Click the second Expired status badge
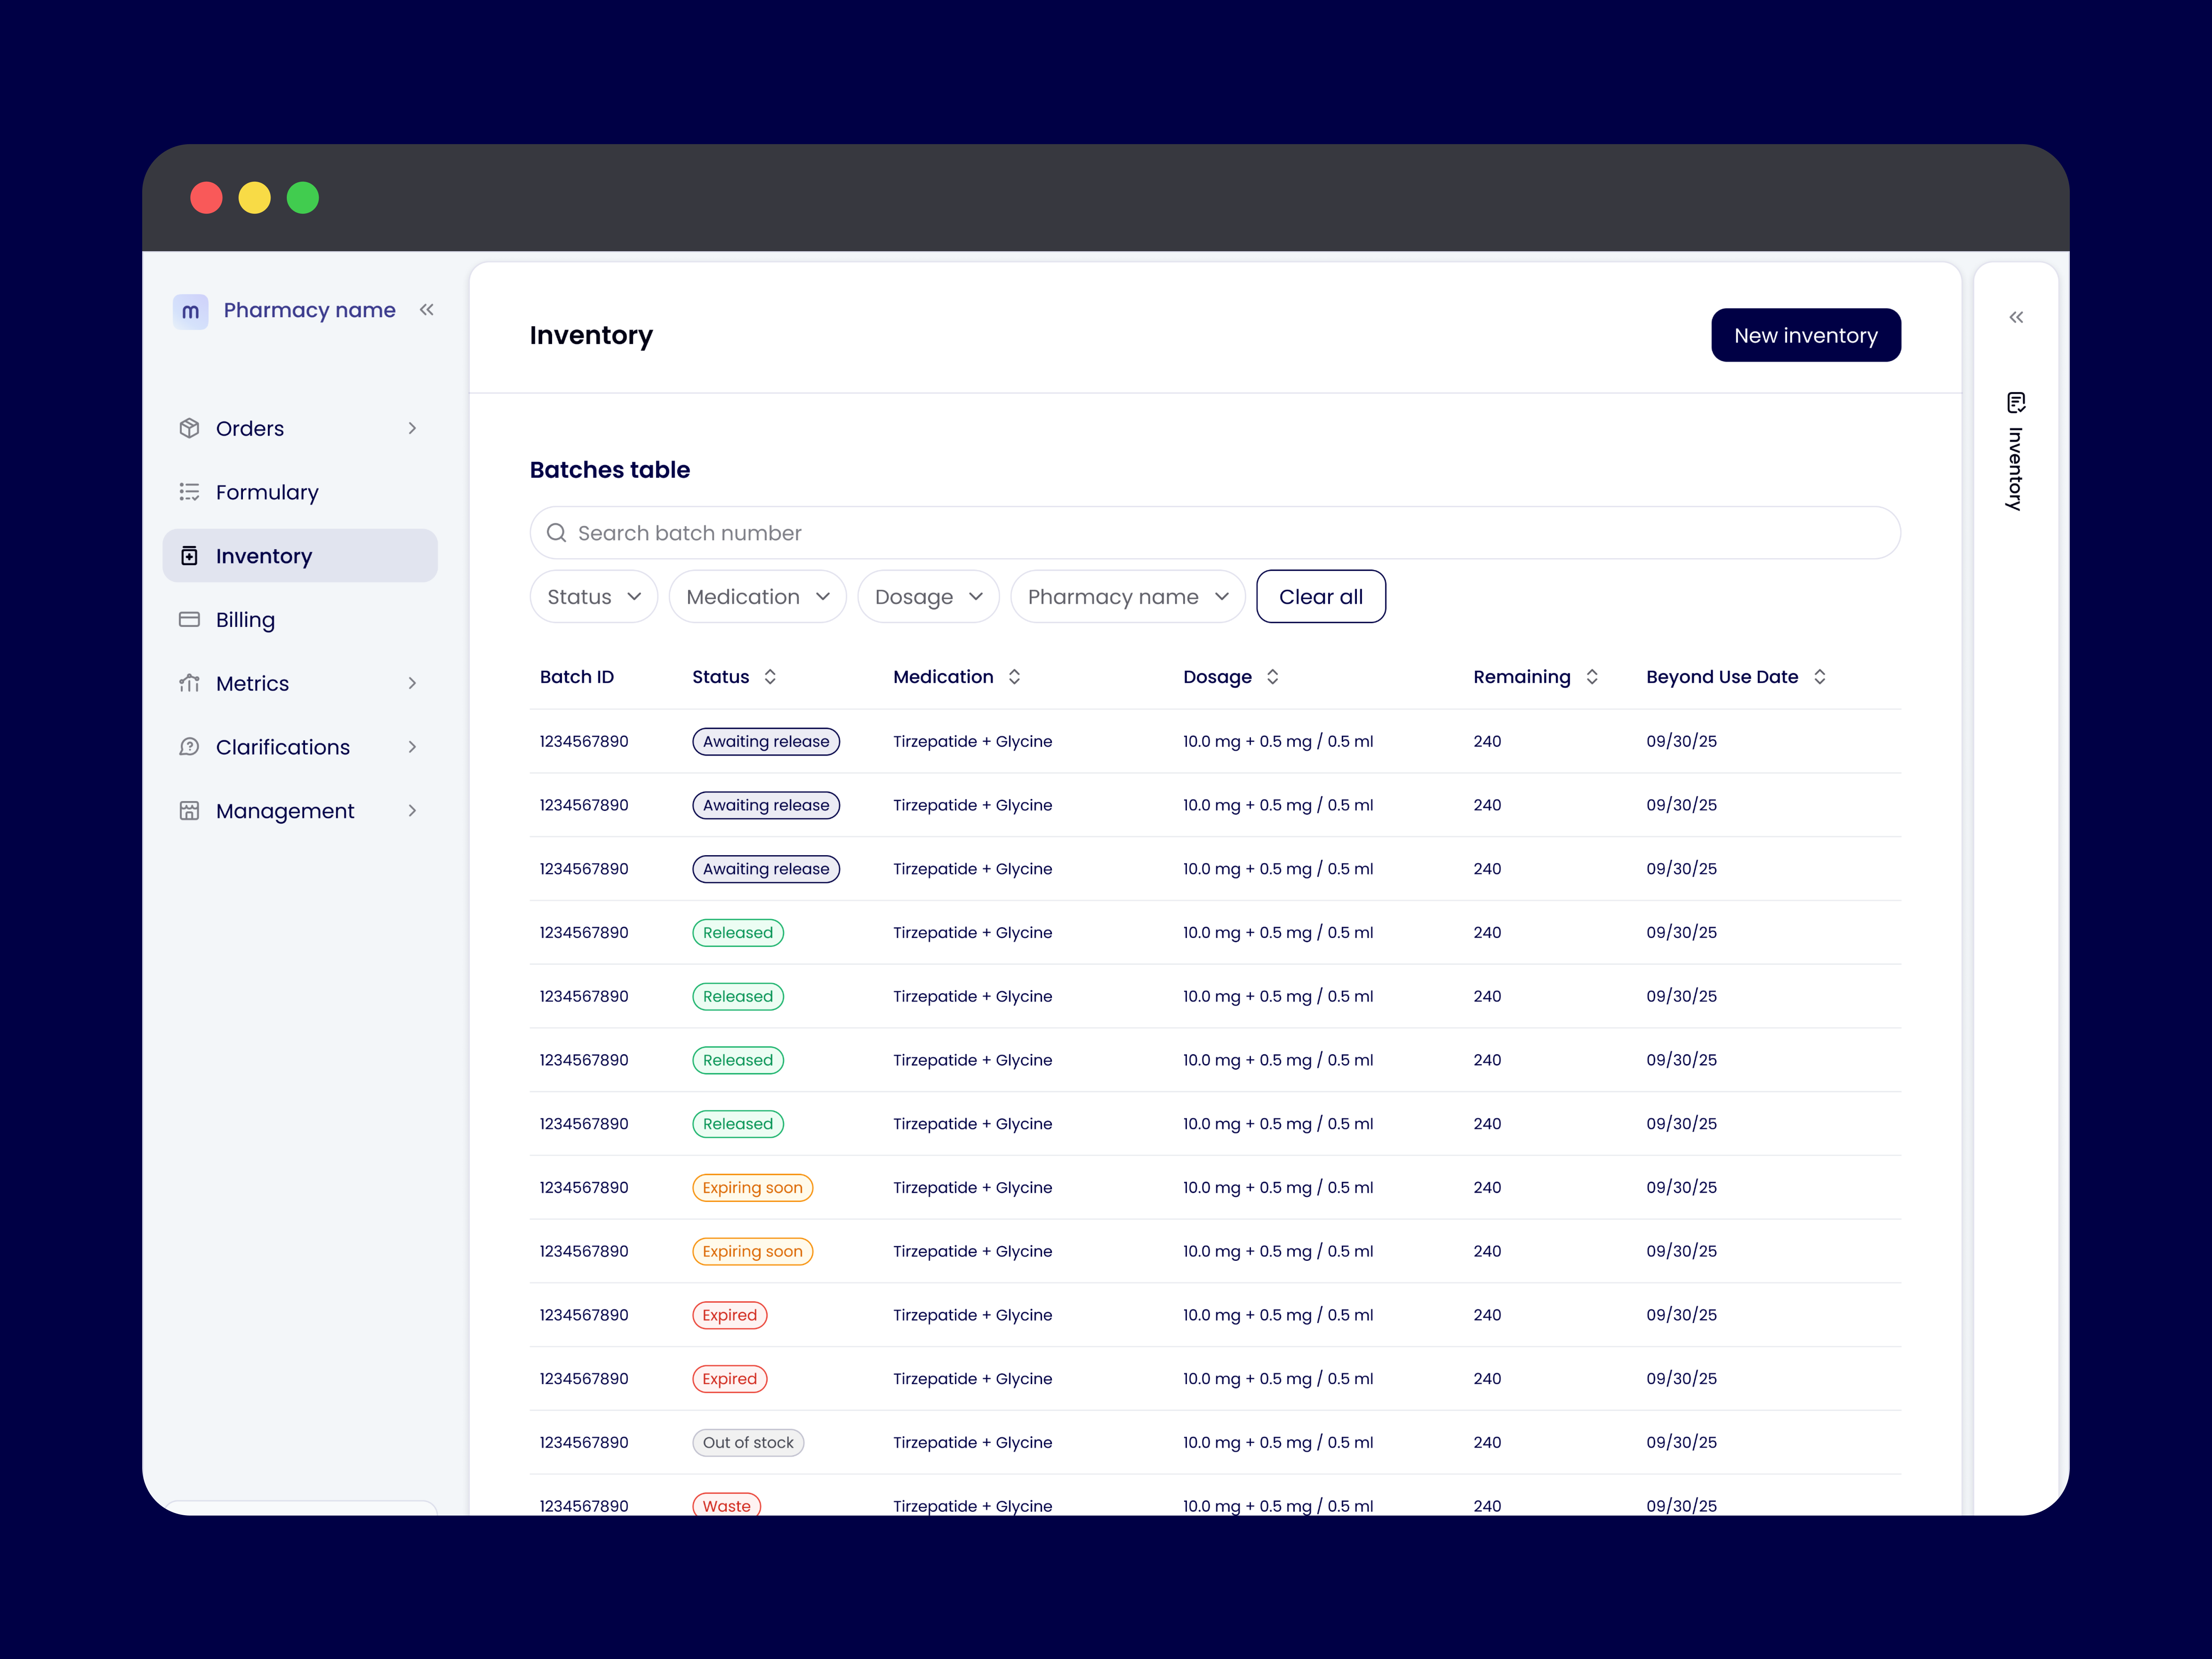Screen dimensions: 2212x1659 pyautogui.click(x=730, y=1379)
